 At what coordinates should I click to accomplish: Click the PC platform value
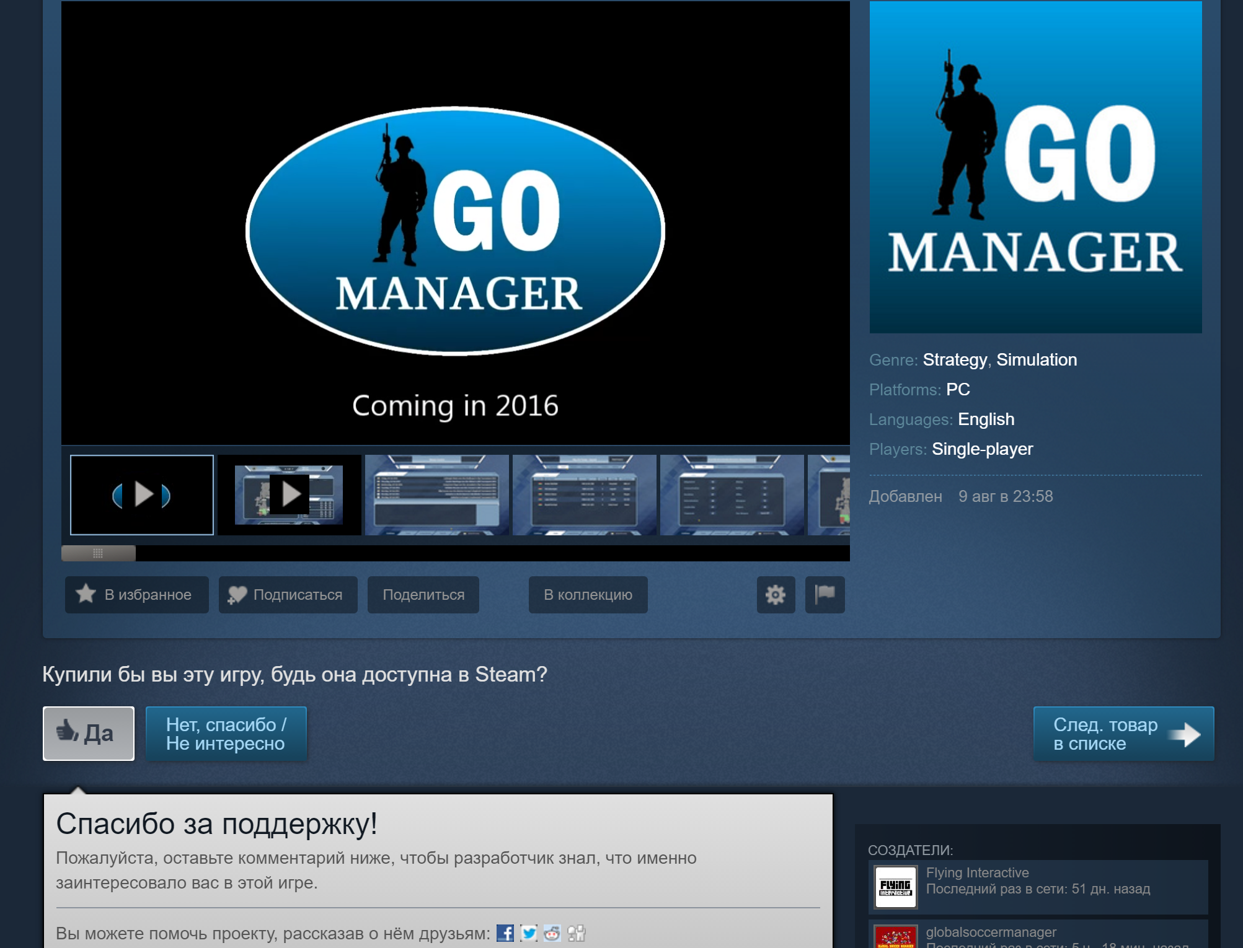click(x=958, y=390)
